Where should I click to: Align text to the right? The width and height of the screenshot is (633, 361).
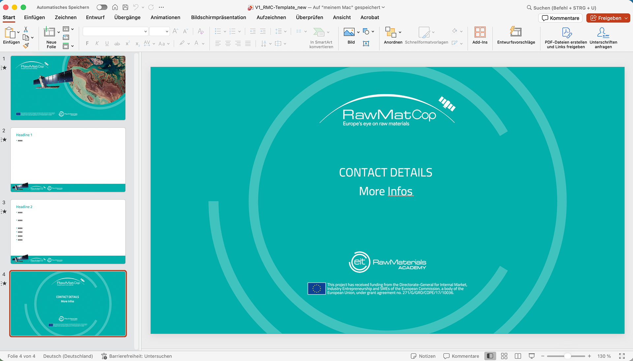coord(238,44)
